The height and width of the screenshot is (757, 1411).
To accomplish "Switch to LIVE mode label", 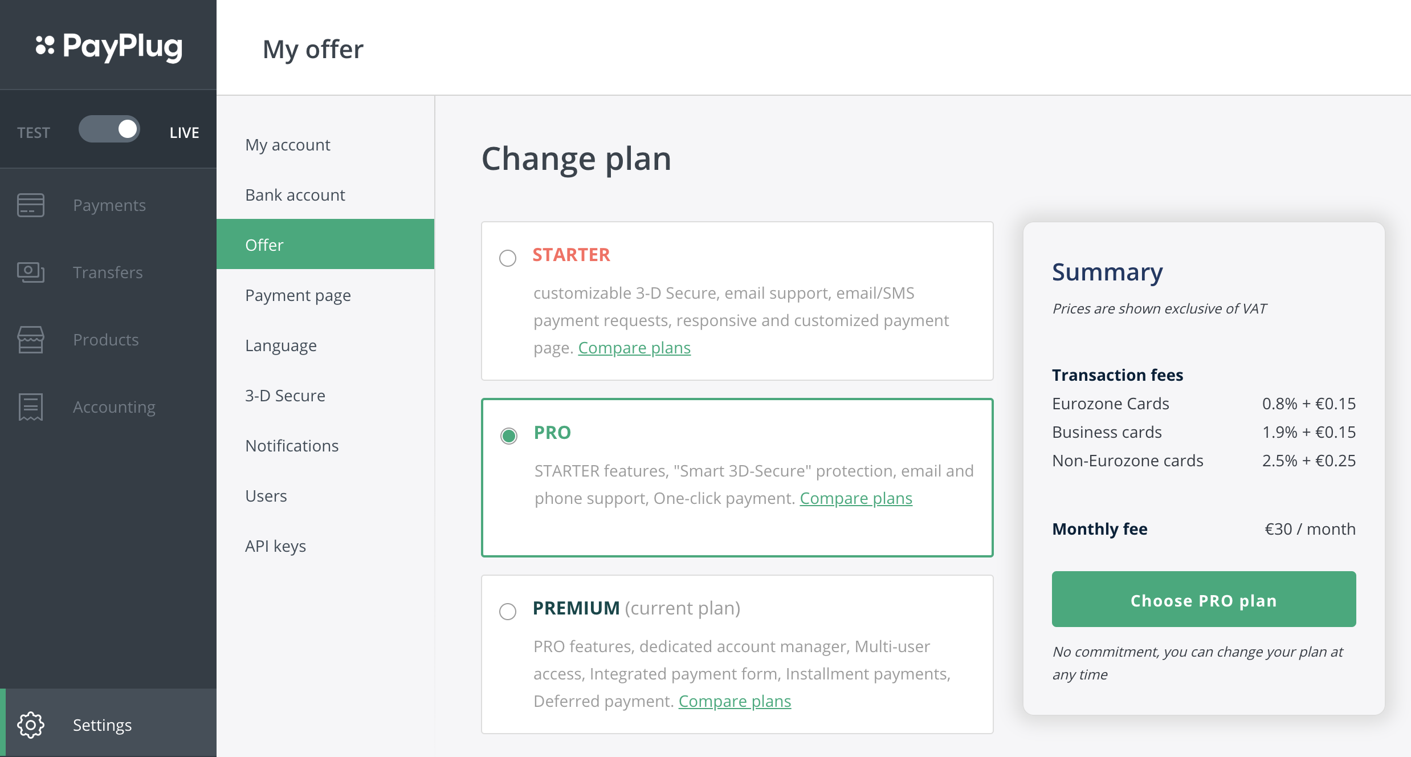I will click(x=184, y=133).
